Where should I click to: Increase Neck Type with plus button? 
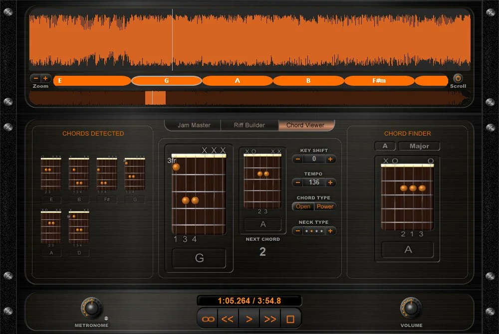tap(330, 231)
